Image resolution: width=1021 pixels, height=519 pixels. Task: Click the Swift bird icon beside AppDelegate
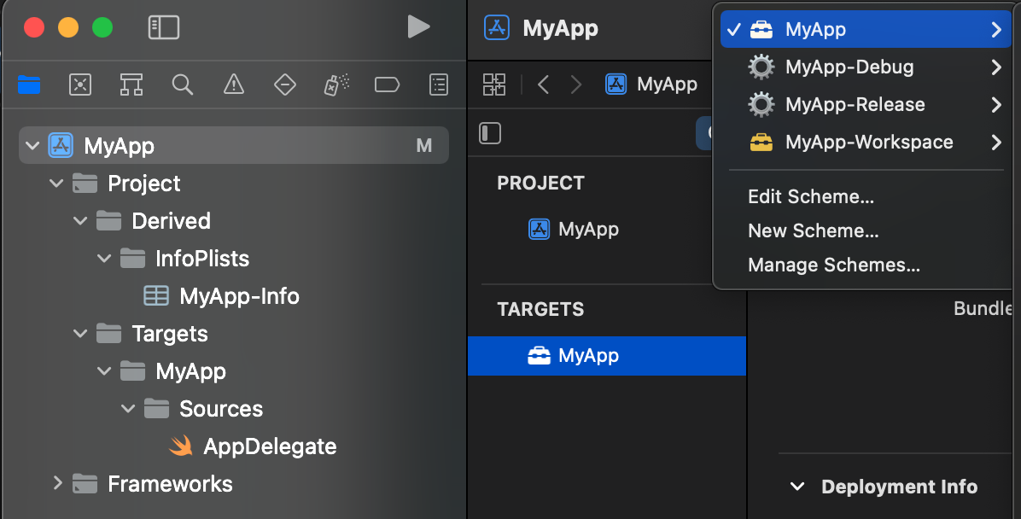[180, 446]
